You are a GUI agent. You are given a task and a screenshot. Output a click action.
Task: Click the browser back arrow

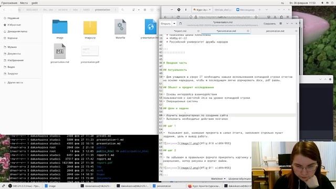tap(165, 17)
